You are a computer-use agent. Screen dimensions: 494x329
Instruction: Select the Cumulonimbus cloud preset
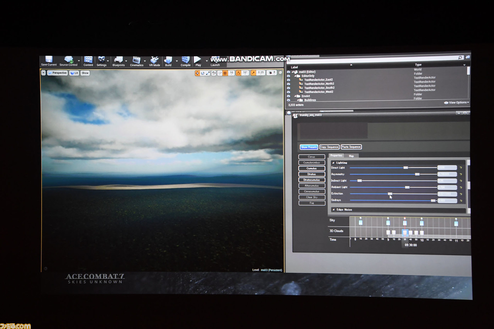311,163
